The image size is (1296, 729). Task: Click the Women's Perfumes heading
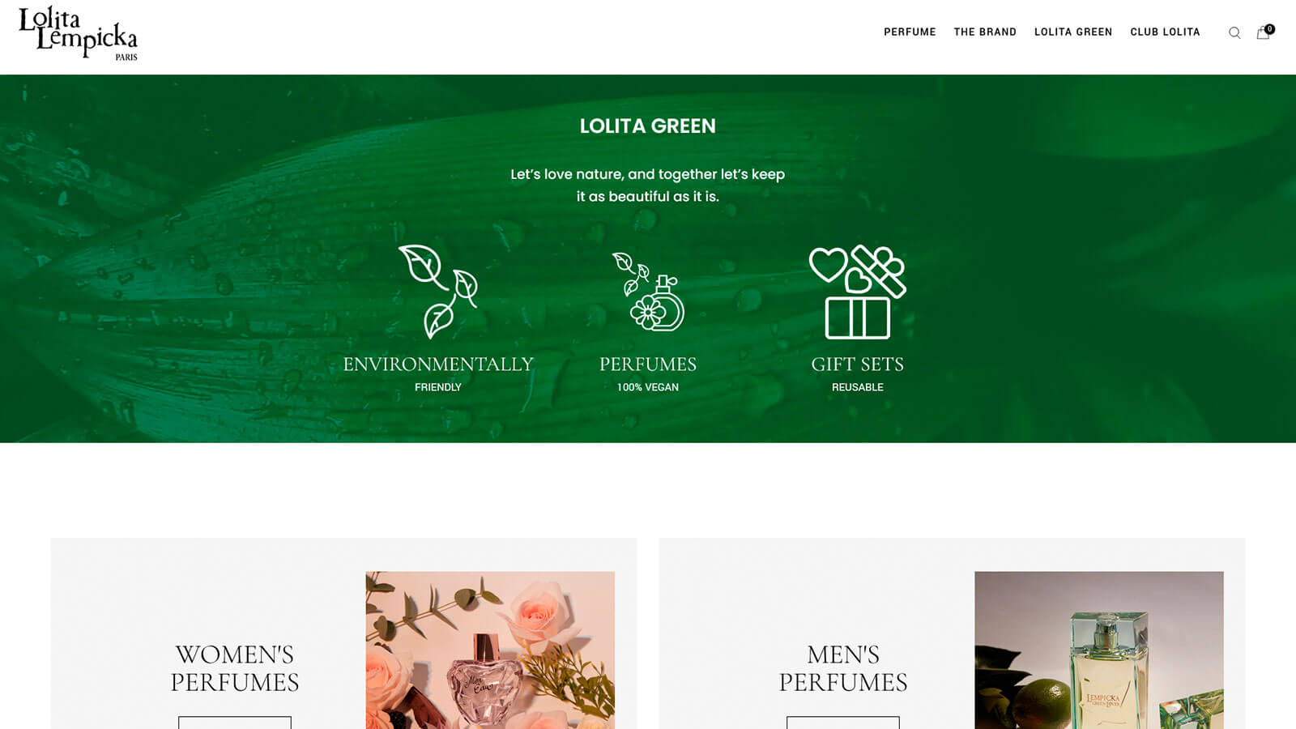point(235,668)
